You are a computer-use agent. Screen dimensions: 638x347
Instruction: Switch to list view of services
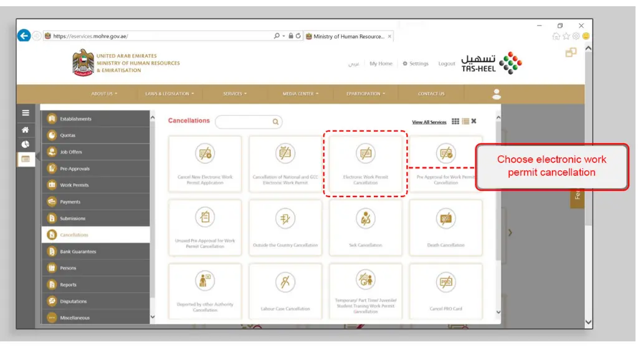click(x=465, y=121)
